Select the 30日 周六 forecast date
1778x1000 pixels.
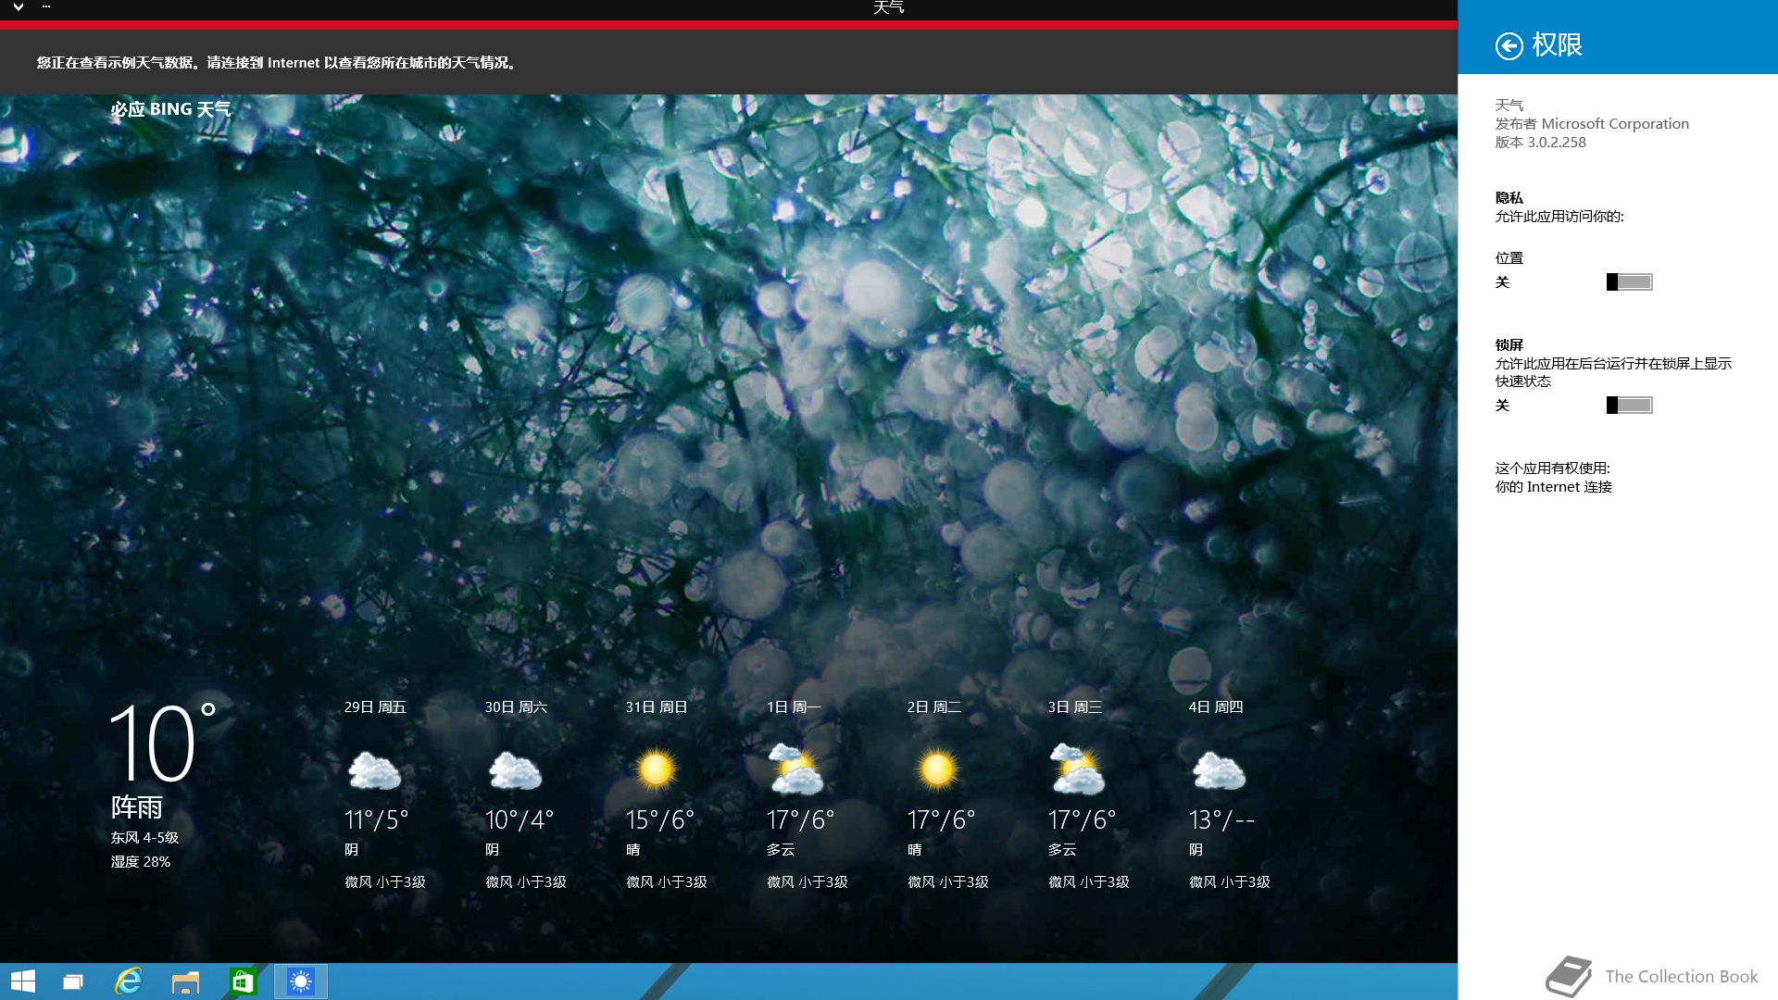coord(516,707)
